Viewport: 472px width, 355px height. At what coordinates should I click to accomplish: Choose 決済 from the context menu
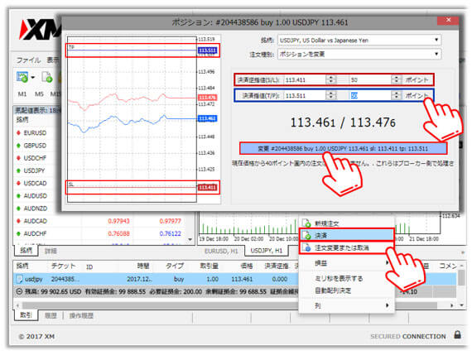pyautogui.click(x=346, y=235)
